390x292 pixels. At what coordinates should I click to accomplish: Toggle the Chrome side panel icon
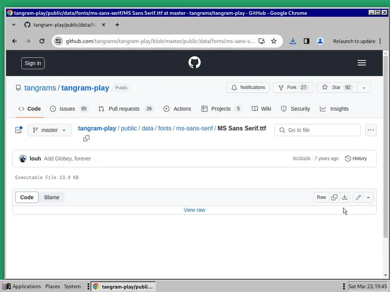[307, 41]
